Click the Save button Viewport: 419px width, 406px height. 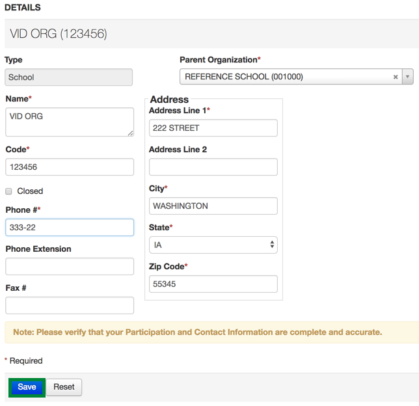coord(27,387)
